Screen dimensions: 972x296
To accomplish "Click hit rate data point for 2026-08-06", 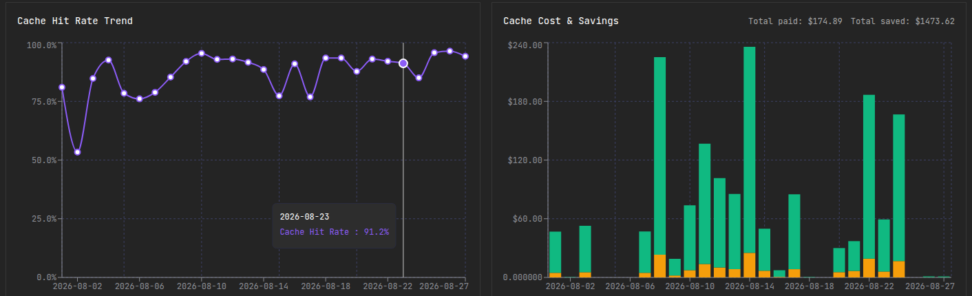I will (x=140, y=99).
